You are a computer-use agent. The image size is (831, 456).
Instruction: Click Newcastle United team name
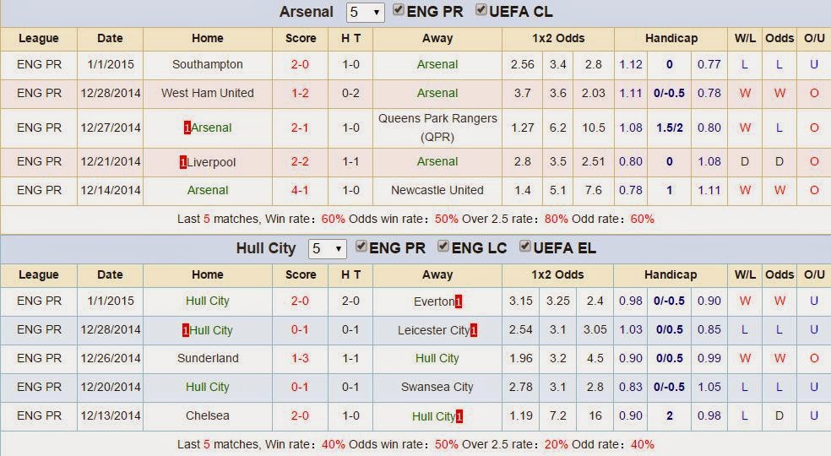point(437,190)
